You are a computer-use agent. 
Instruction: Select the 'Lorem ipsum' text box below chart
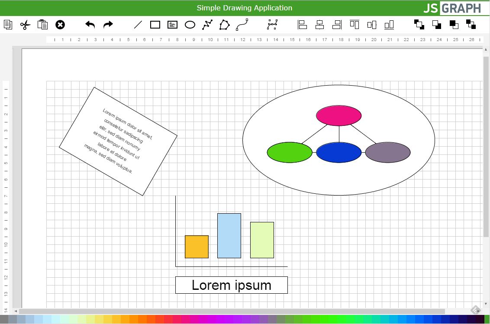tap(231, 285)
